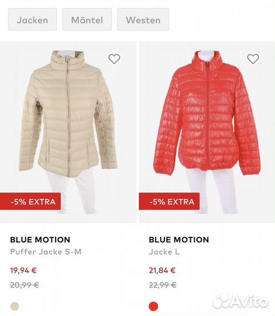Select the Mäntel category filter
Image resolution: width=275 pixels, height=316 pixels.
87,19
